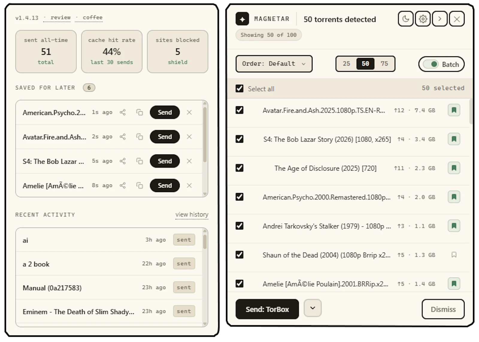Select recent activity entry 'Manual (0a217583)'
The height and width of the screenshot is (342, 479).
[109, 288]
